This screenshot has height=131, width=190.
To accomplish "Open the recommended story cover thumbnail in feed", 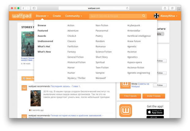I will coord(36,98).
